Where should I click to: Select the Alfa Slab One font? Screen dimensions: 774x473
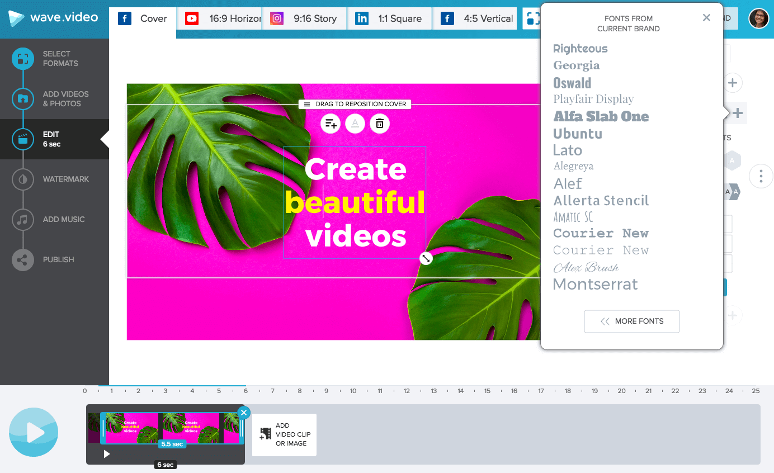[x=601, y=116]
